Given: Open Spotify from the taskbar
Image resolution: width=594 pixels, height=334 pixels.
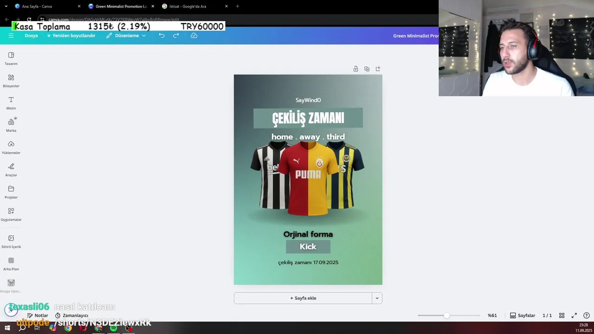Looking at the screenshot, I should (113, 328).
